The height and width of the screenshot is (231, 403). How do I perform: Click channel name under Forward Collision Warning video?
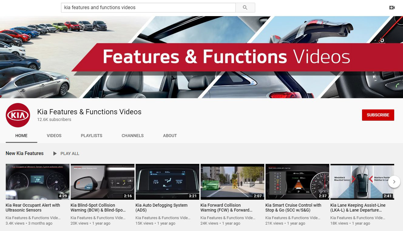[228, 218]
